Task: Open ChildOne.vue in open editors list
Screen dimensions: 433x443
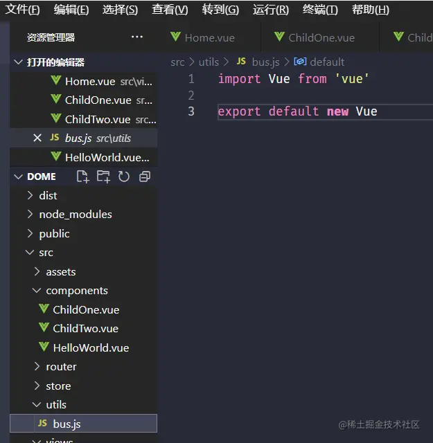Action: tap(83, 100)
